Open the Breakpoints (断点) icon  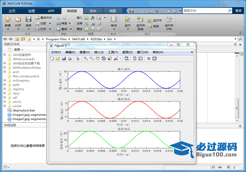(114, 19)
